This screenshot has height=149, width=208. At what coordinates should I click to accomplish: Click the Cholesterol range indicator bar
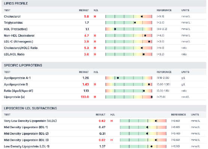(x=129, y=16)
